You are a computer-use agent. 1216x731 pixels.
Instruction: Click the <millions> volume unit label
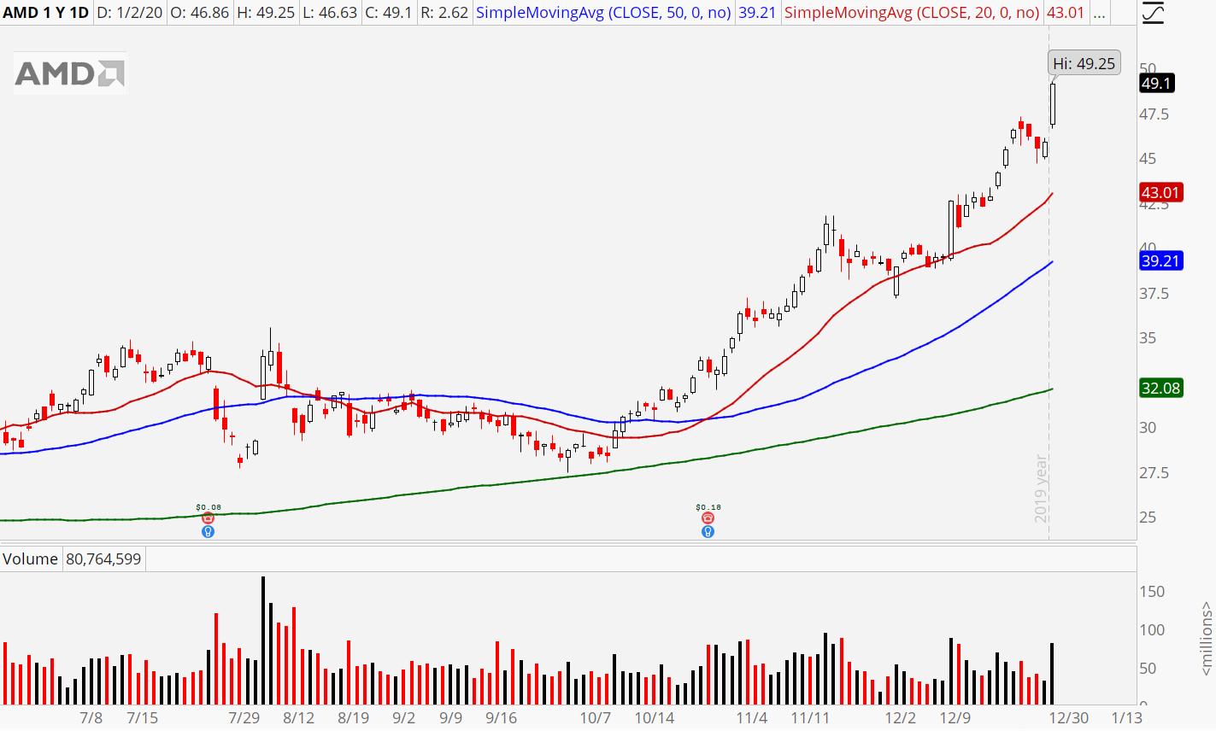tap(1206, 639)
